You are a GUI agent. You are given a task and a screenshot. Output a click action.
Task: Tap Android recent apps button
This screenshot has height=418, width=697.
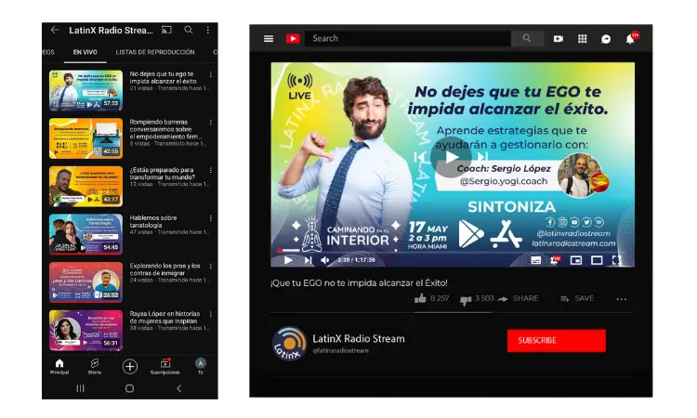(80, 388)
